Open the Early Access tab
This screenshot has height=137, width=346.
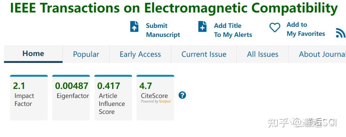(140, 54)
